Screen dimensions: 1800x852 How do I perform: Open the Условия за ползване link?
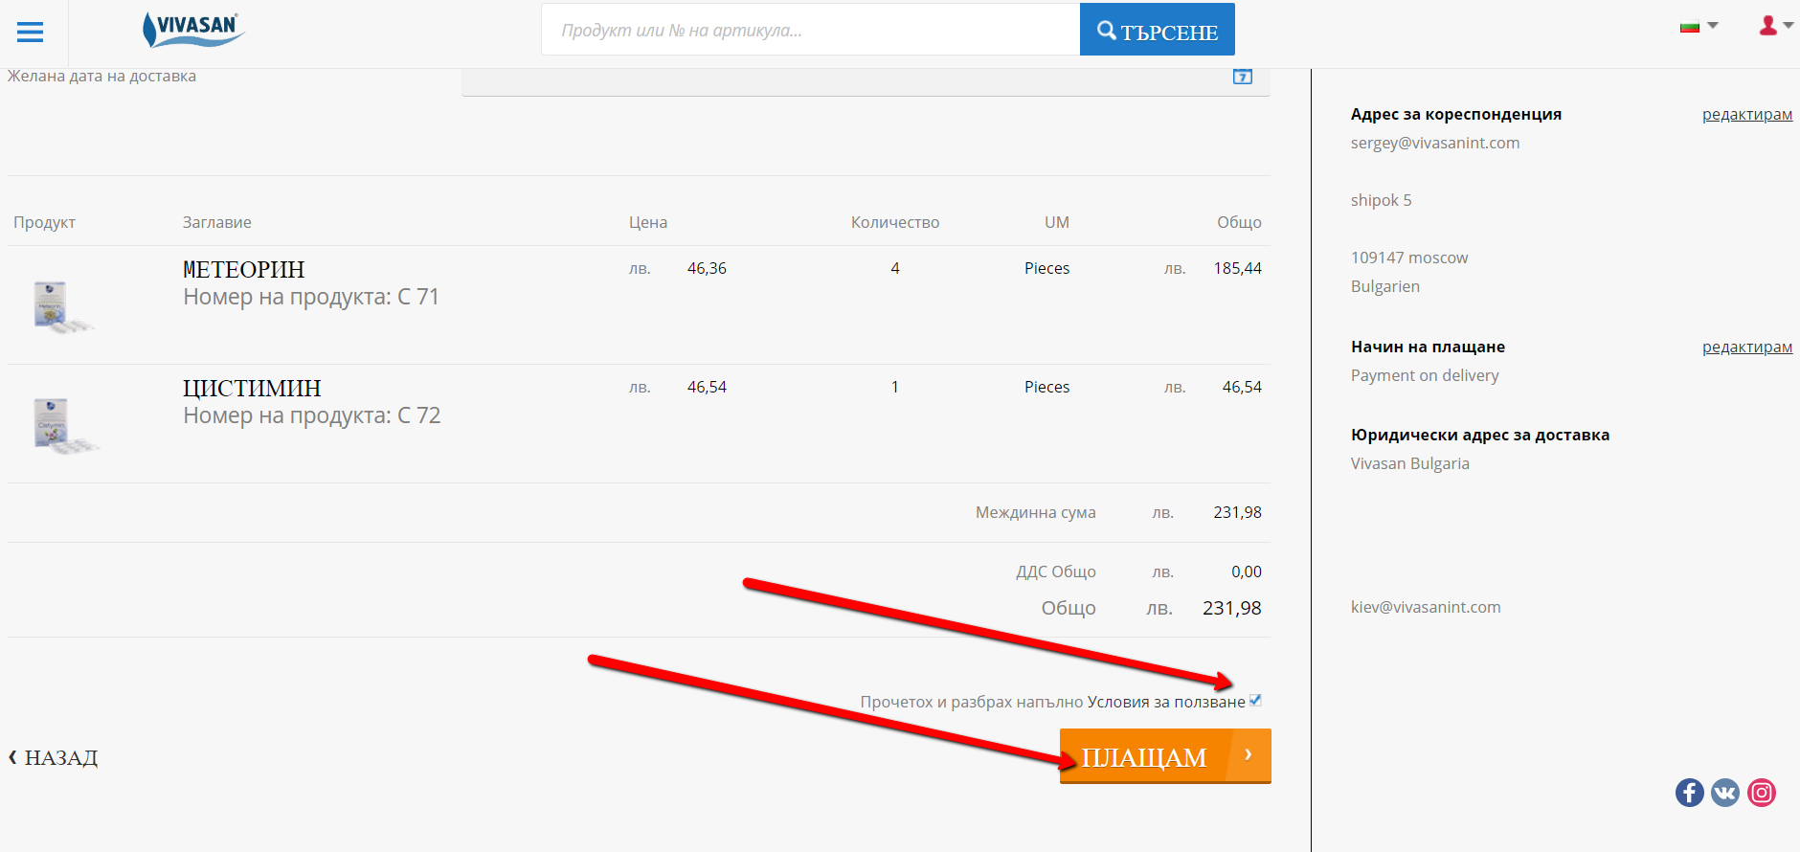pyautogui.click(x=1166, y=702)
